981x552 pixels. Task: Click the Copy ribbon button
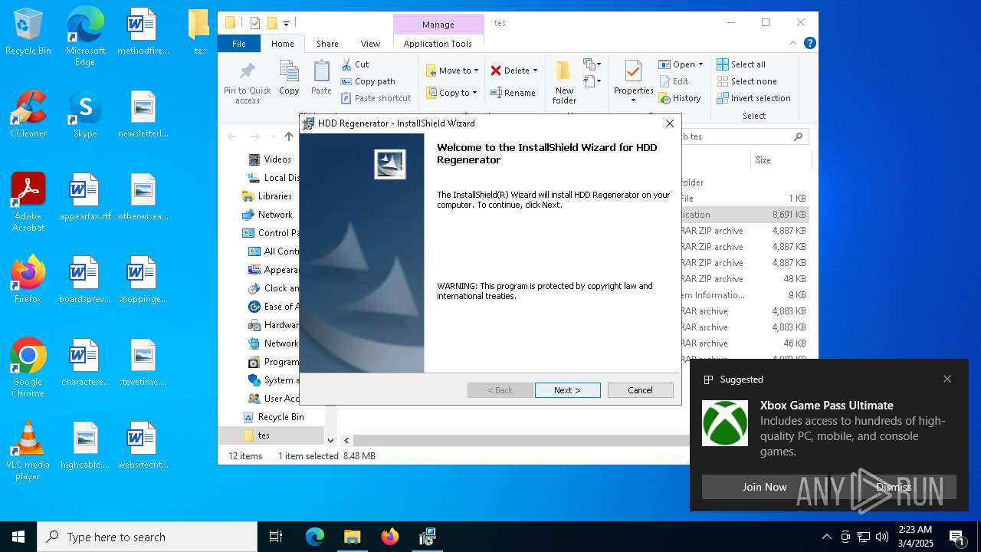pyautogui.click(x=289, y=78)
